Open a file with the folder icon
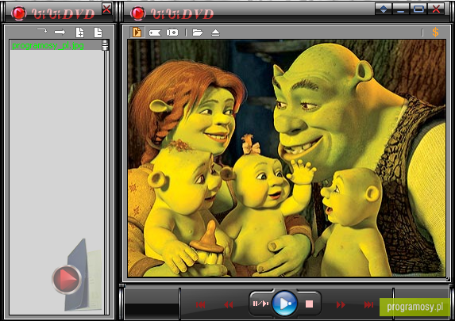 (x=198, y=32)
